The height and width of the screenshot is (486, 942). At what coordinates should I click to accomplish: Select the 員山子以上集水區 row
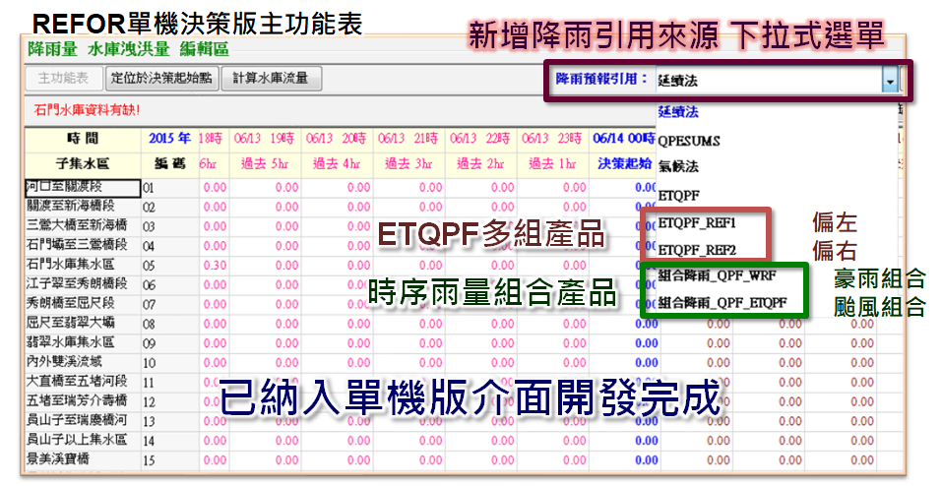[83, 441]
